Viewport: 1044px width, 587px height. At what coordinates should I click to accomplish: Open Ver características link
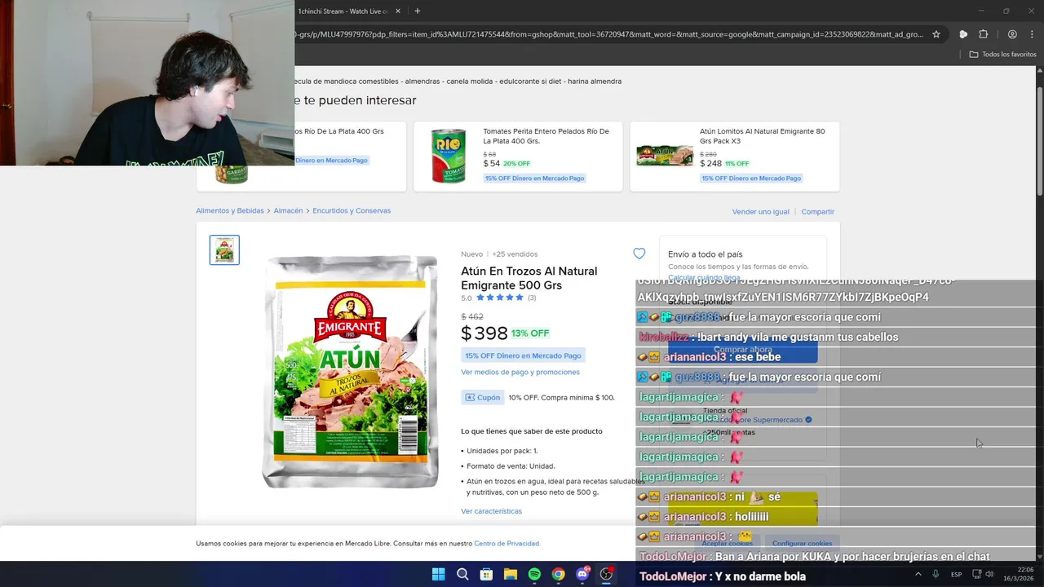click(x=491, y=511)
